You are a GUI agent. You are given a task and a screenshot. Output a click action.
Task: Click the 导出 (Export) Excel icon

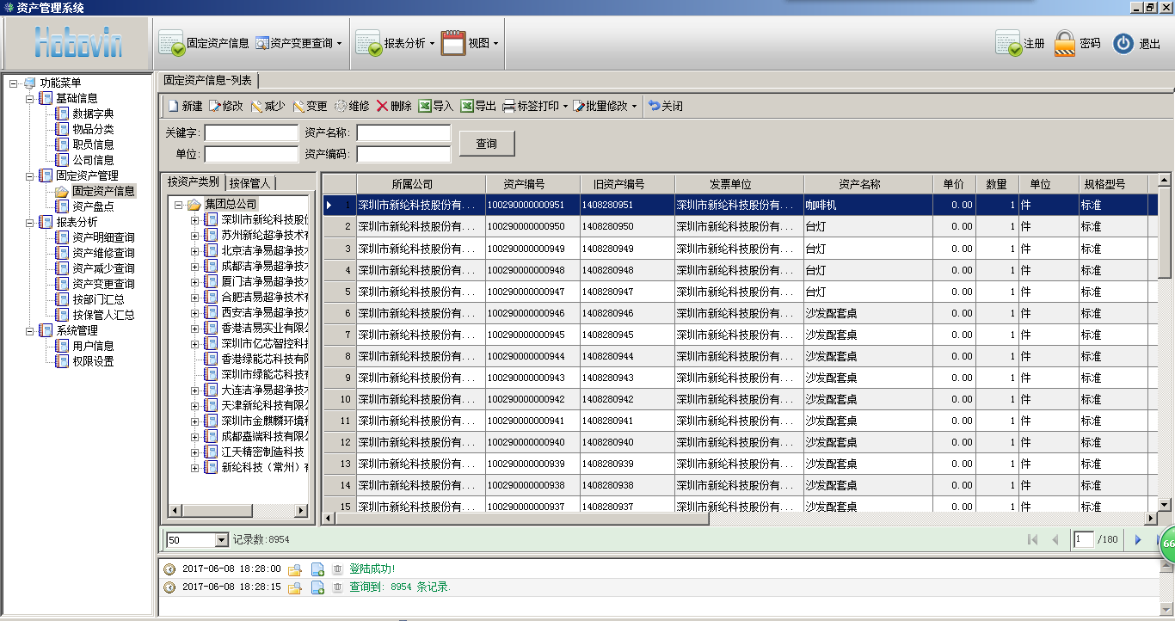(x=467, y=107)
